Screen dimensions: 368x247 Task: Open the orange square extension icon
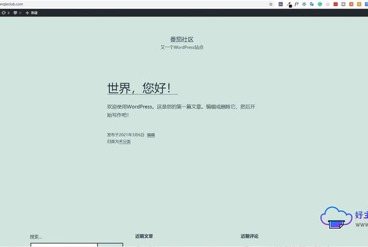(x=351, y=4)
